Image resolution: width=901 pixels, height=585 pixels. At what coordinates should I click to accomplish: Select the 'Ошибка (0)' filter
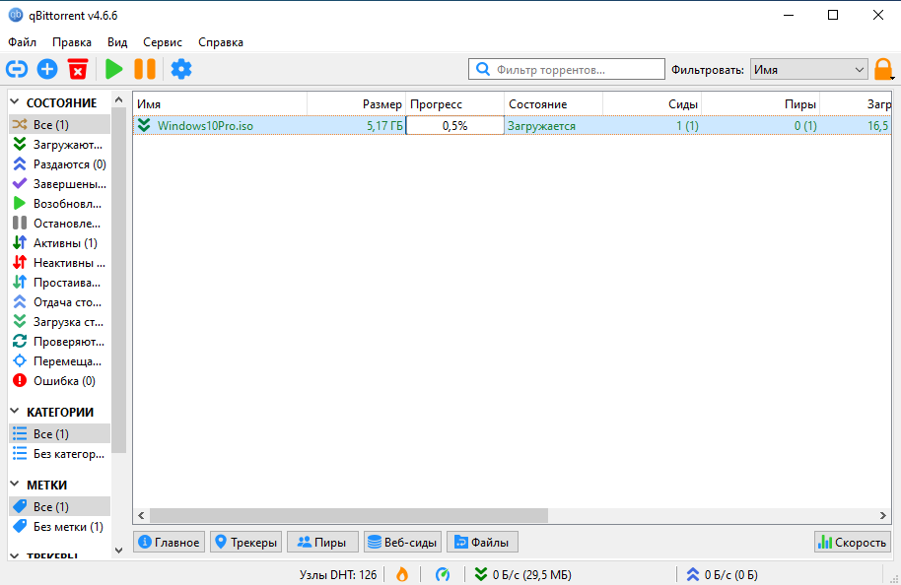point(59,380)
